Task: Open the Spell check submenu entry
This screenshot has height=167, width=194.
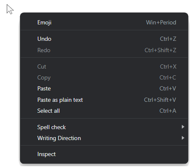Action: click(x=104, y=127)
